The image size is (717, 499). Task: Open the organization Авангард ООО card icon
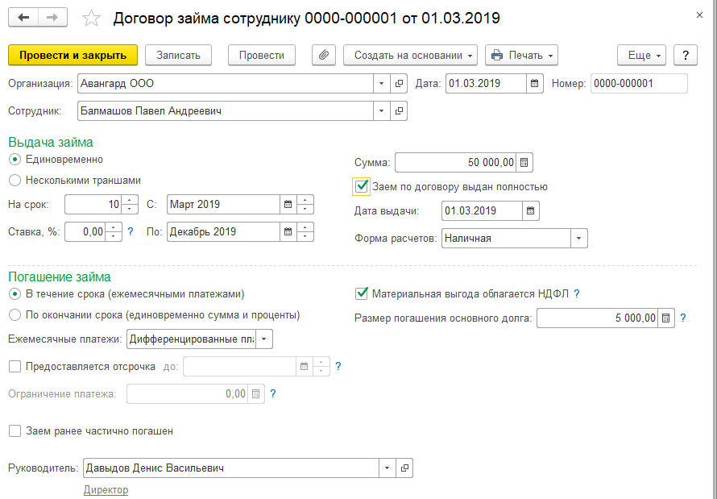point(399,84)
